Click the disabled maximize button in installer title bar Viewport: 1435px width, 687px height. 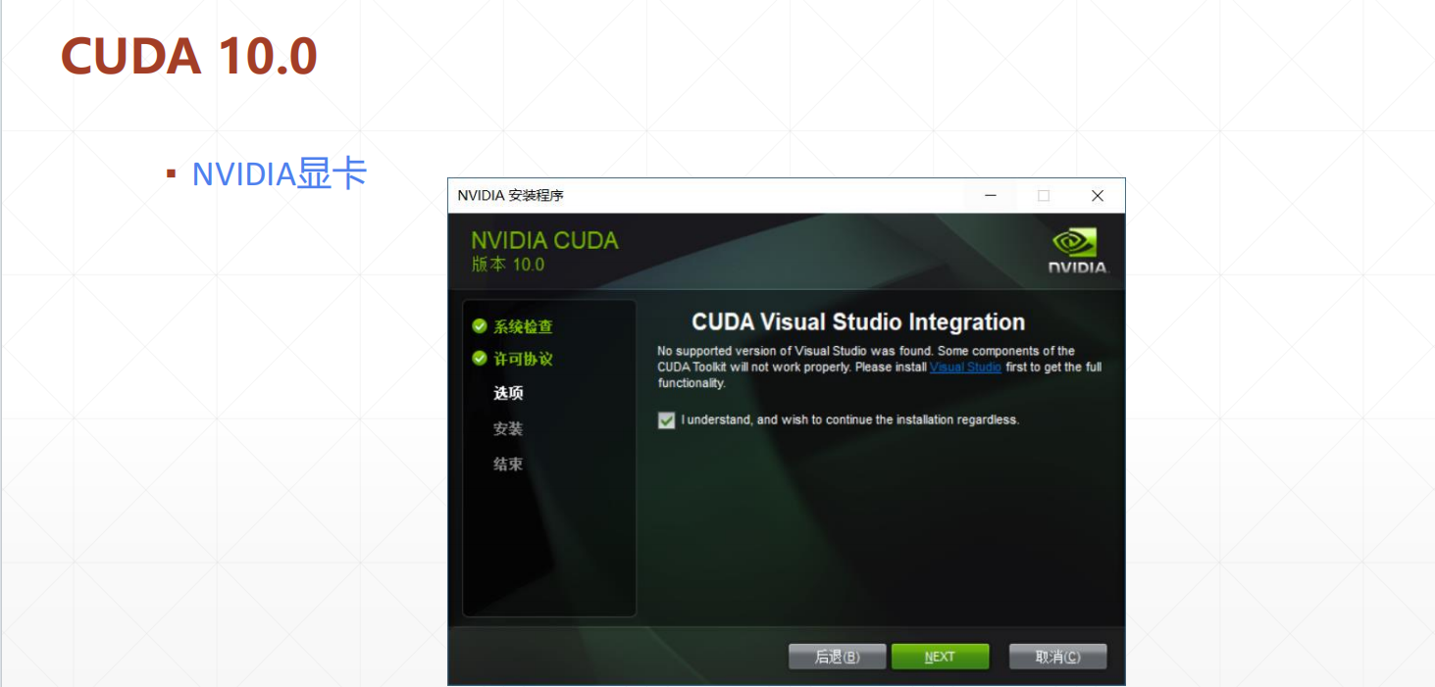point(1044,196)
